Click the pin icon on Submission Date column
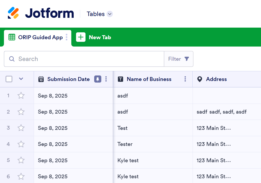This screenshot has height=183, width=261. (x=98, y=79)
